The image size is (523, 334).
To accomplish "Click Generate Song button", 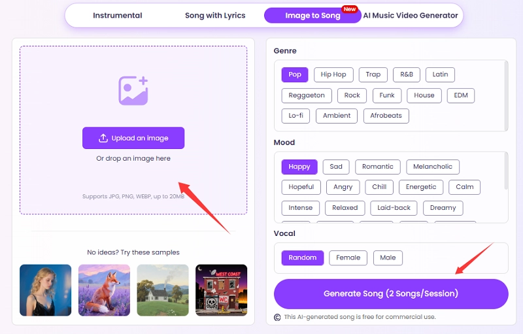I will coord(391,293).
